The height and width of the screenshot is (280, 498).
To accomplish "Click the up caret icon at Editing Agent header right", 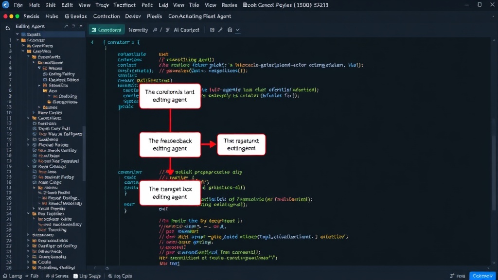I will point(81,26).
